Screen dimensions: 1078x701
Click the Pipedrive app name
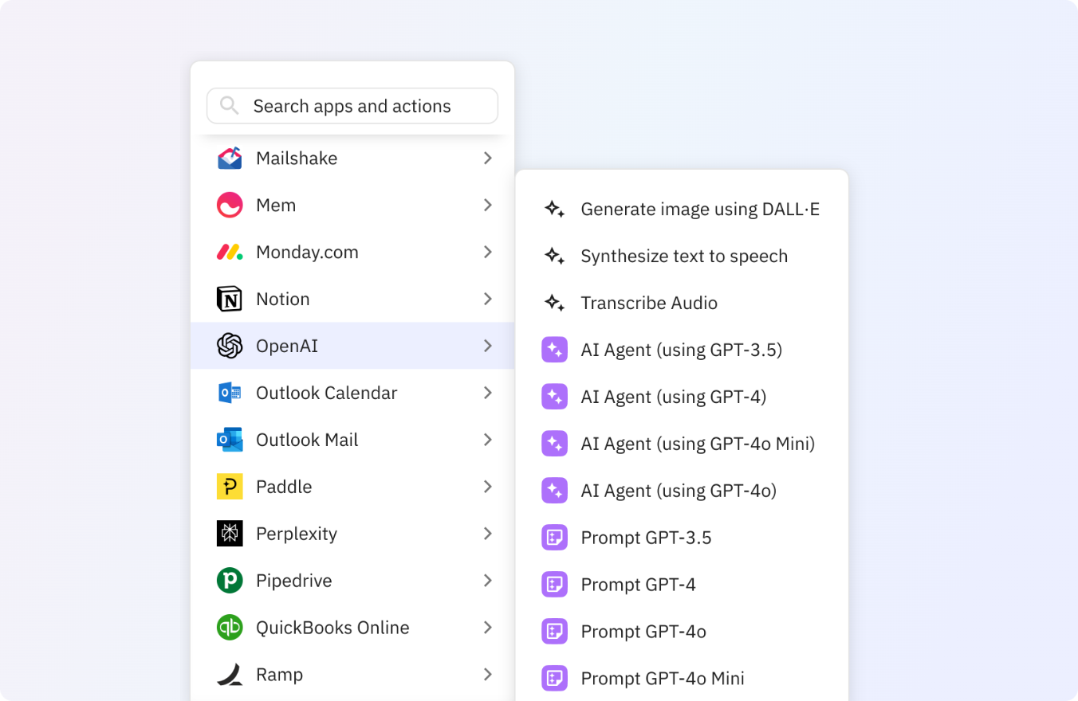tap(293, 581)
